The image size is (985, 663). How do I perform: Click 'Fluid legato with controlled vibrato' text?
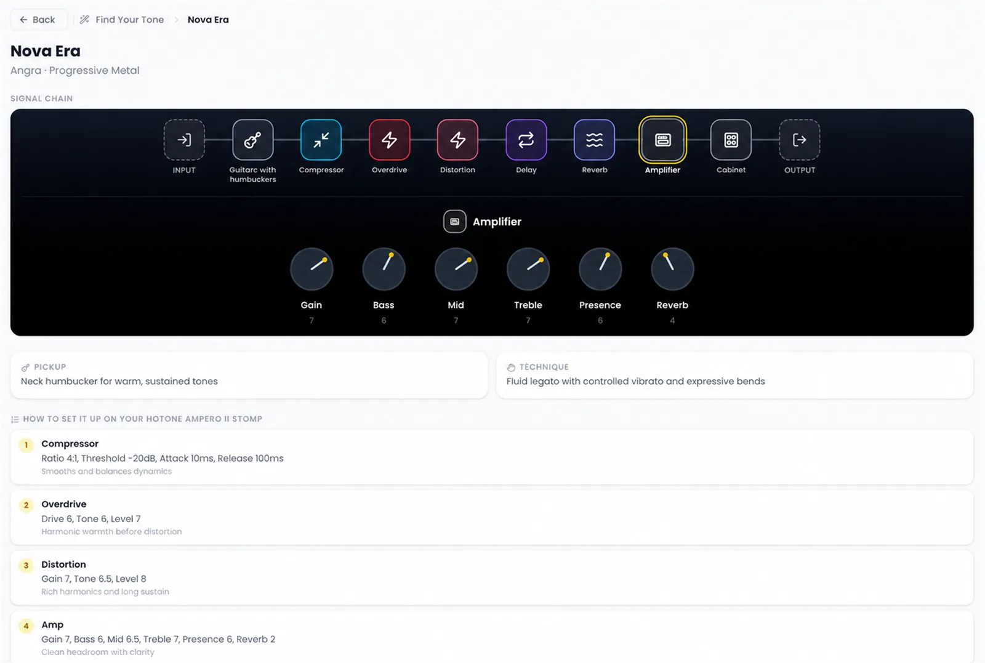[x=635, y=381]
